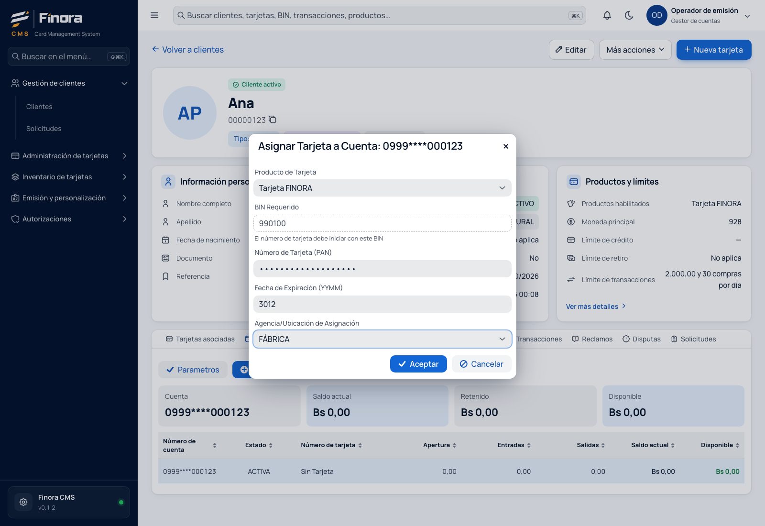Open the Clientes submenu item

39,107
